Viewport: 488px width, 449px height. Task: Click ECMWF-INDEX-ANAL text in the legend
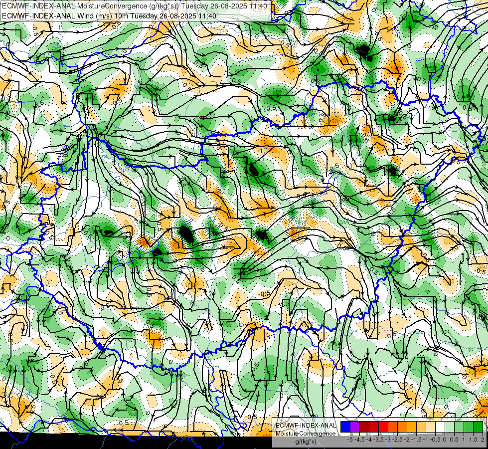pyautogui.click(x=306, y=426)
